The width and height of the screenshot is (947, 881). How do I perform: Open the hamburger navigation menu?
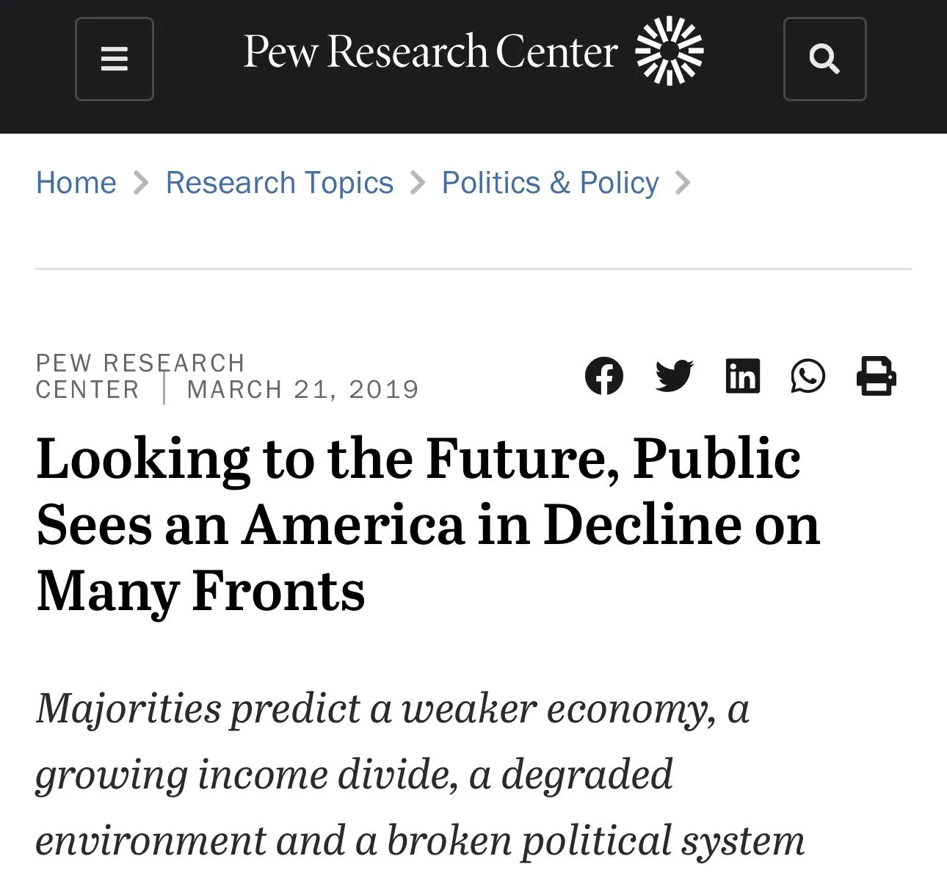coord(115,59)
